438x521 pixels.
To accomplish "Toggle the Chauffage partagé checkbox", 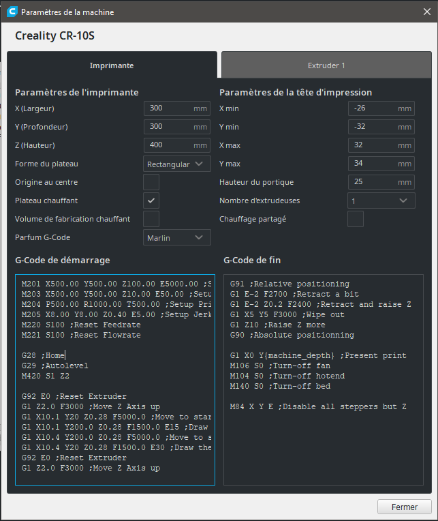I will [356, 219].
